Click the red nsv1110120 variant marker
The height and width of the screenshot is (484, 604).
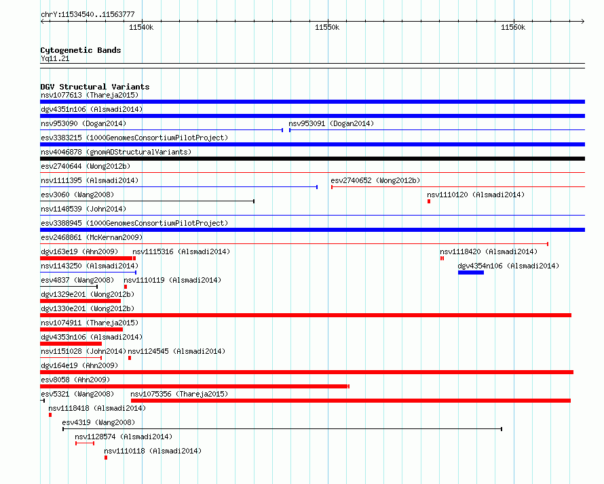(x=429, y=201)
